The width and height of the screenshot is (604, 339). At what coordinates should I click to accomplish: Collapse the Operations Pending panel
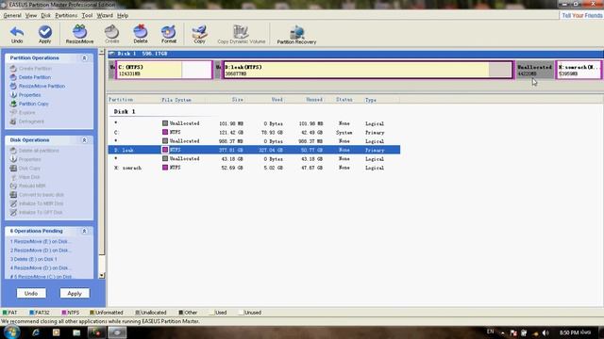click(84, 231)
